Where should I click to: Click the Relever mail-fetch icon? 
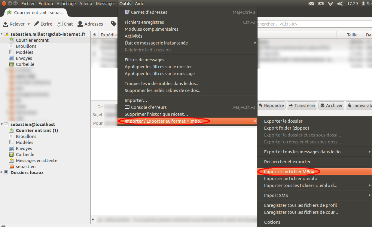(6, 24)
